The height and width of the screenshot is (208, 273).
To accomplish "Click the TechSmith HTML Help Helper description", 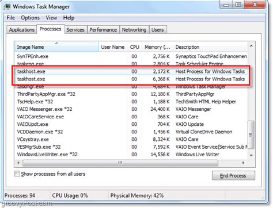I will 206,102.
